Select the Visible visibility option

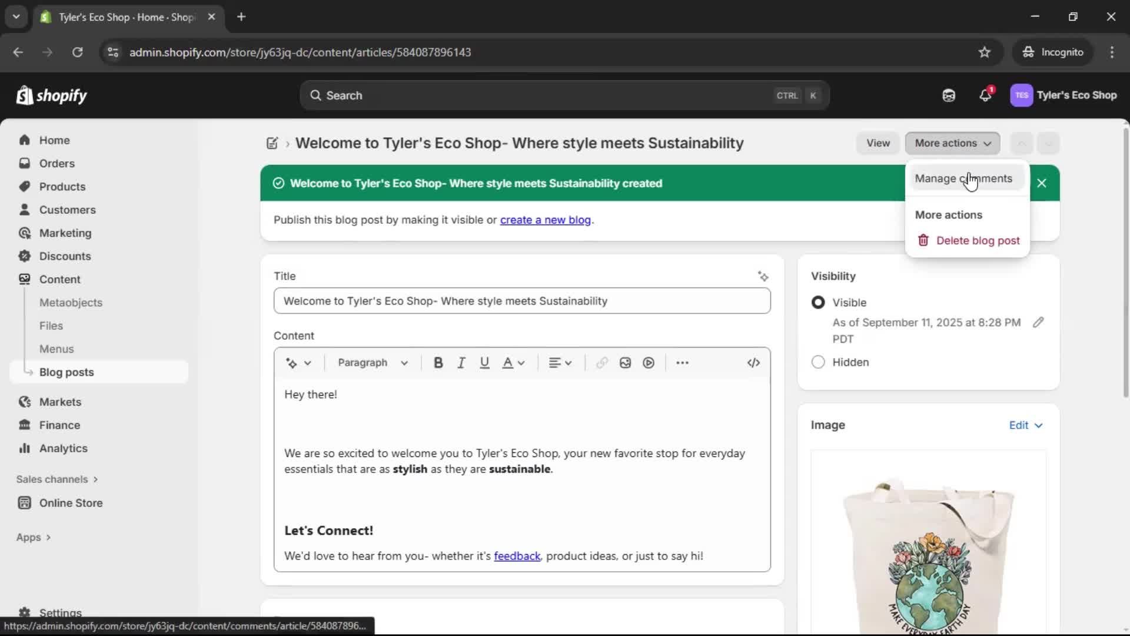click(x=818, y=302)
